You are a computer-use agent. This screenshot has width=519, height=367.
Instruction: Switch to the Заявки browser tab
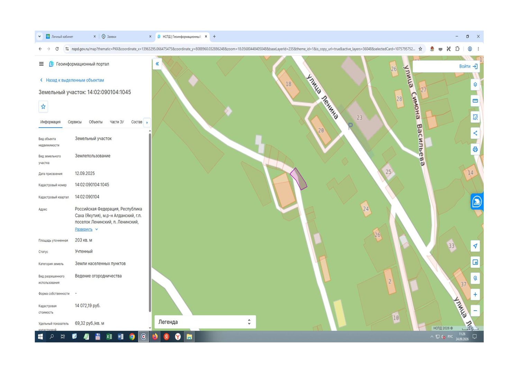(126, 36)
